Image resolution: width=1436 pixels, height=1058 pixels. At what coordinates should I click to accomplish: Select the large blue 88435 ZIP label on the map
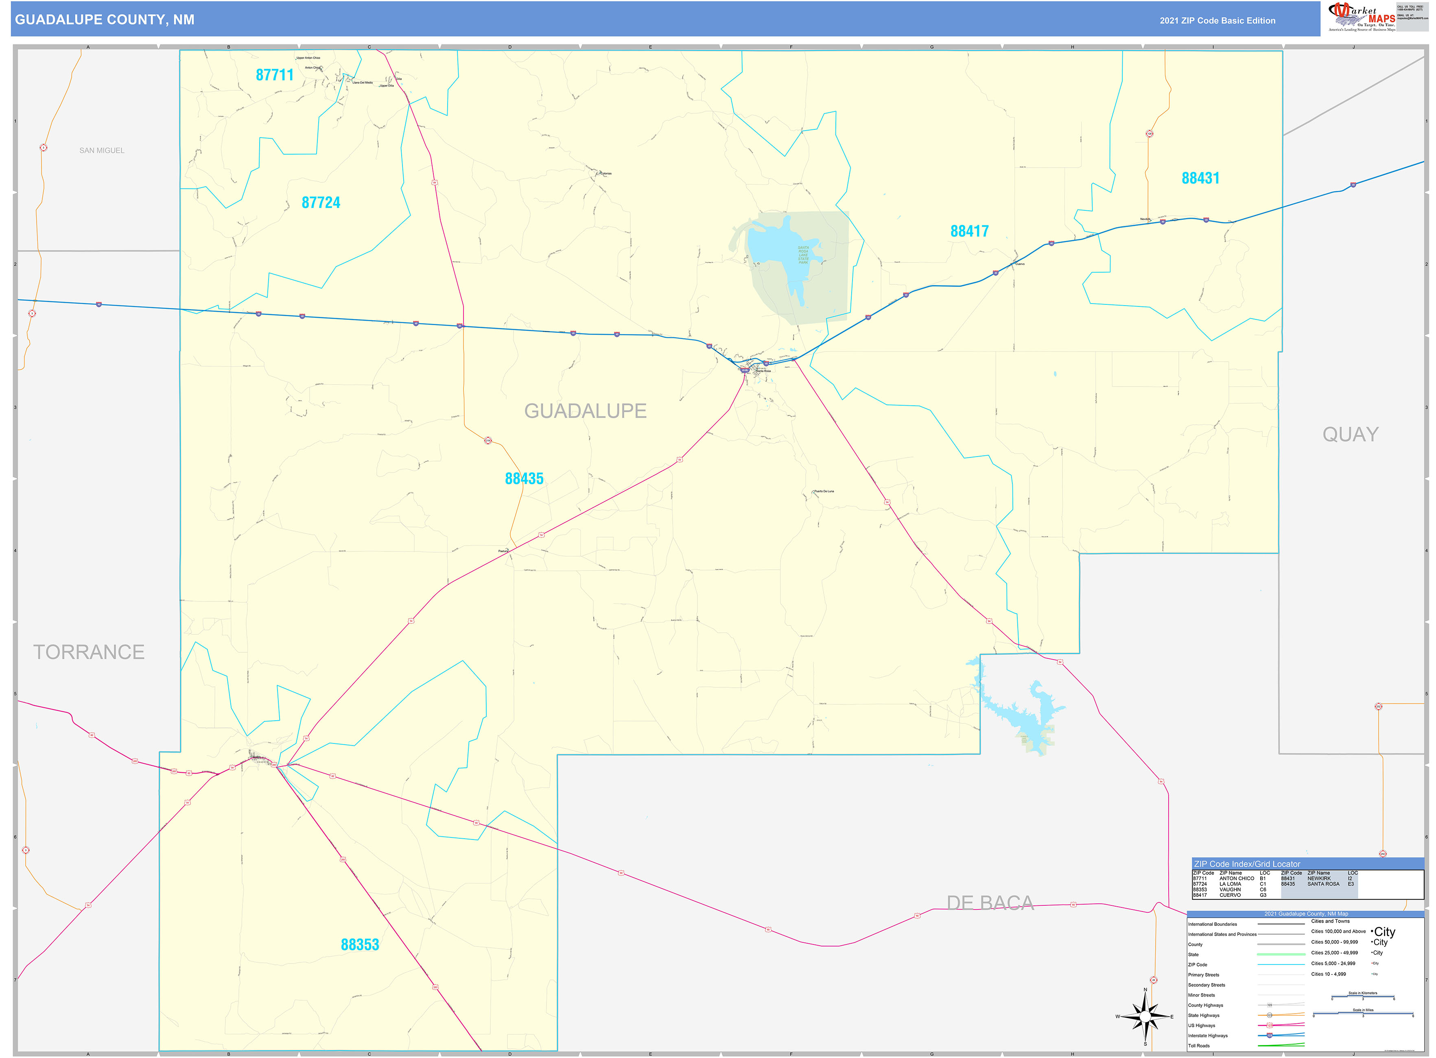click(x=524, y=479)
